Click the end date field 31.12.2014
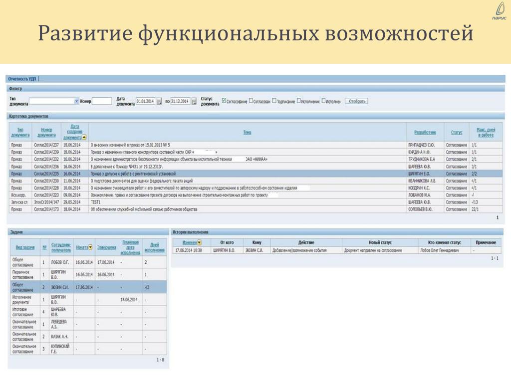Screen dimensions: 511x383 (180, 101)
